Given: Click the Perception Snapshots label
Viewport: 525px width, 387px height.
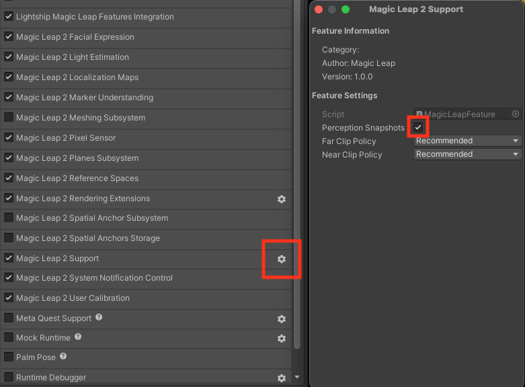Looking at the screenshot, I should 363,128.
